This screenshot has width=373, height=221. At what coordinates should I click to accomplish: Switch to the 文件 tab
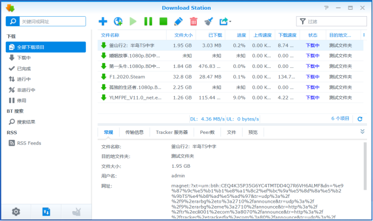(231, 132)
